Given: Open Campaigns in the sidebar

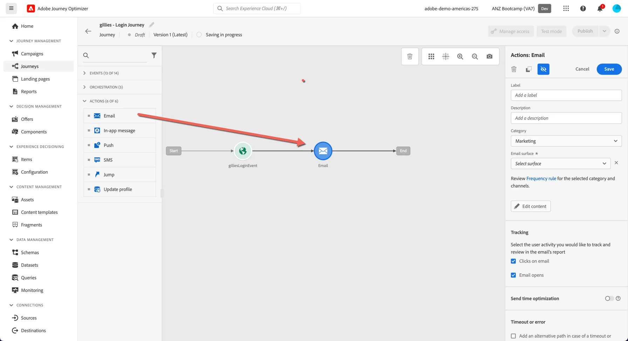Looking at the screenshot, I should [x=32, y=54].
